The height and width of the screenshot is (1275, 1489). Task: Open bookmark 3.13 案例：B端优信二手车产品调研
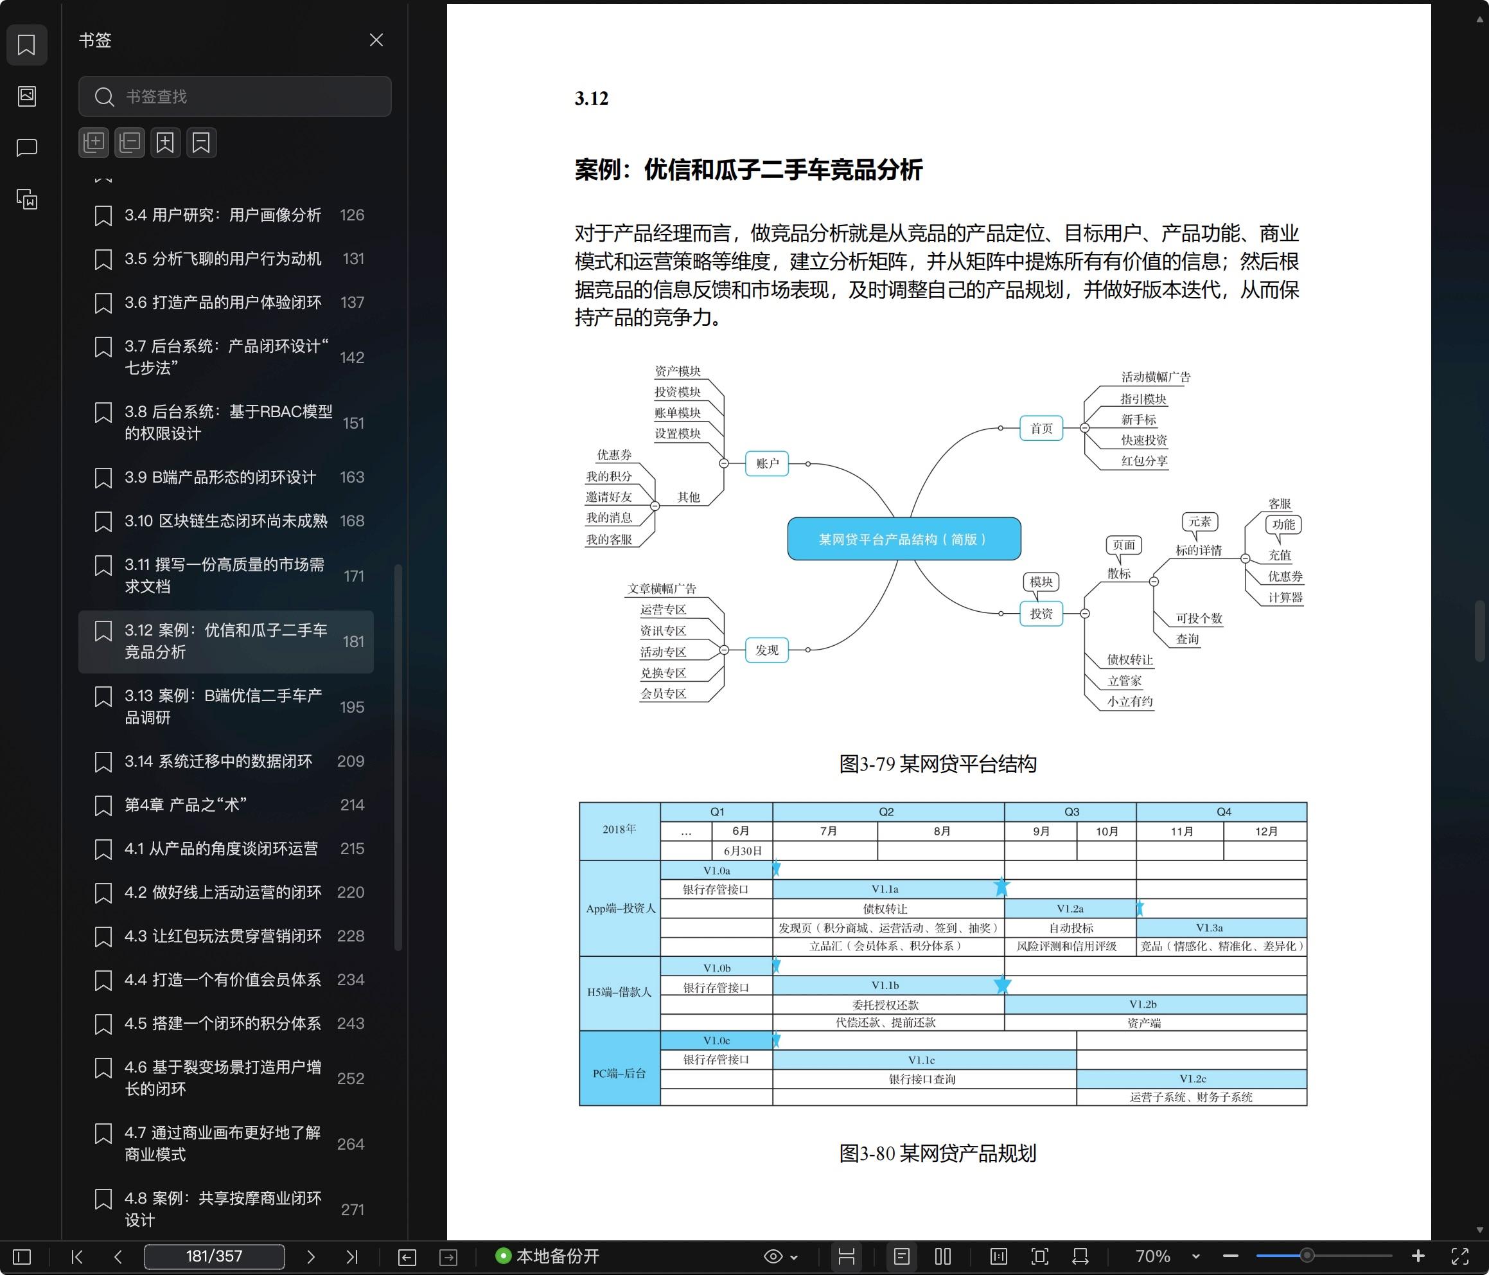pyautogui.click(x=225, y=707)
